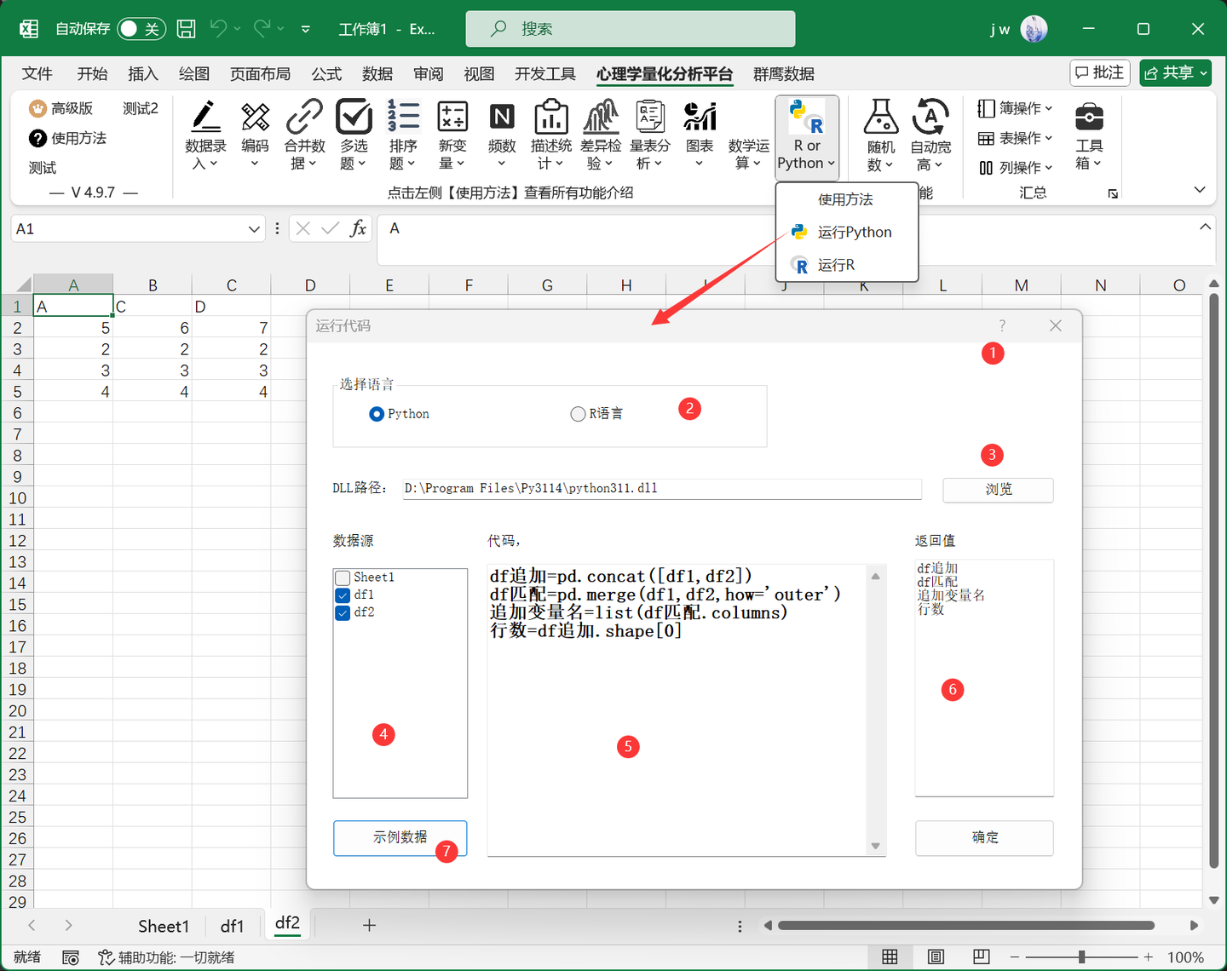Screen dimensions: 1227x971
Task: Open the 公式 Formulas ribbon tab
Action: [326, 74]
